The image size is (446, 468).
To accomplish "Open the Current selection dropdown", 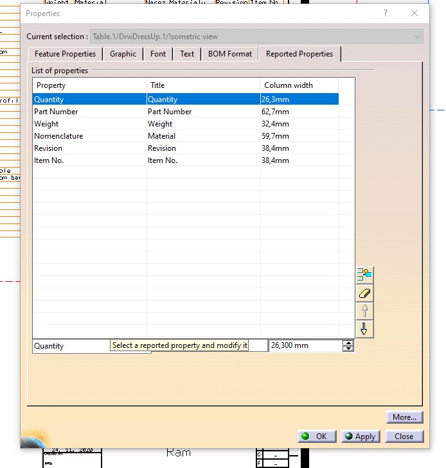I will pyautogui.click(x=418, y=37).
